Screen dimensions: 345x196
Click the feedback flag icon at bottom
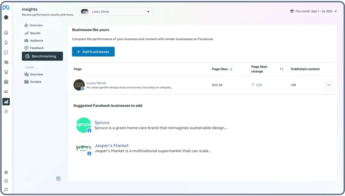(x=6, y=190)
